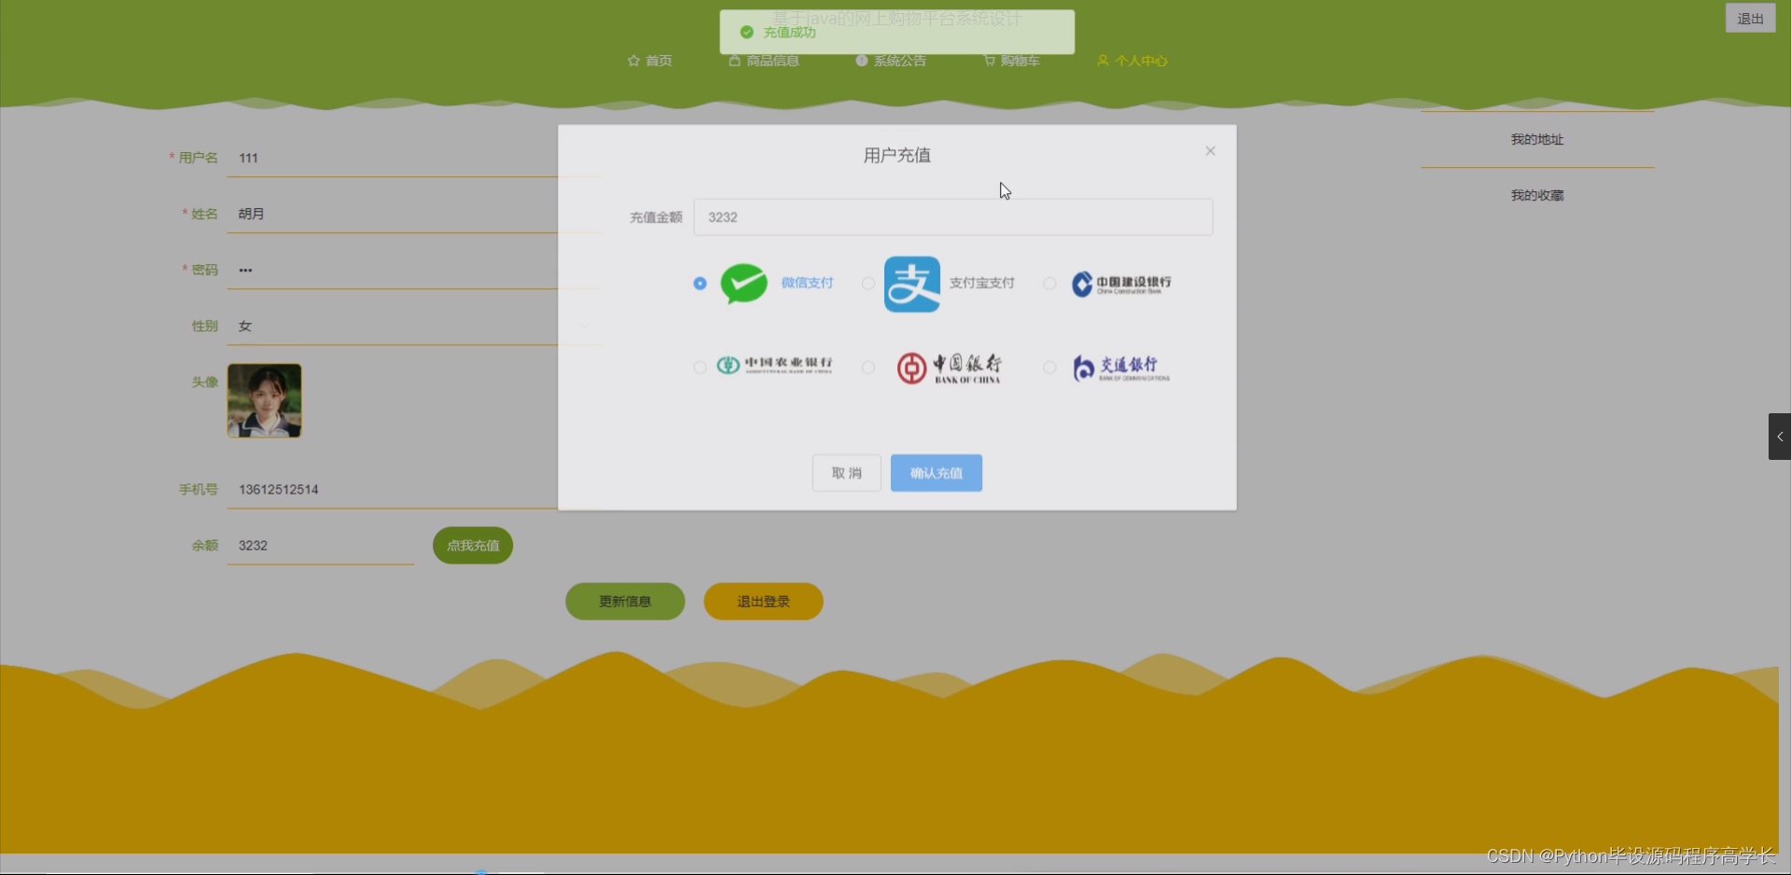This screenshot has width=1791, height=875.
Task: Click the blue Alipay logo
Action: click(912, 284)
